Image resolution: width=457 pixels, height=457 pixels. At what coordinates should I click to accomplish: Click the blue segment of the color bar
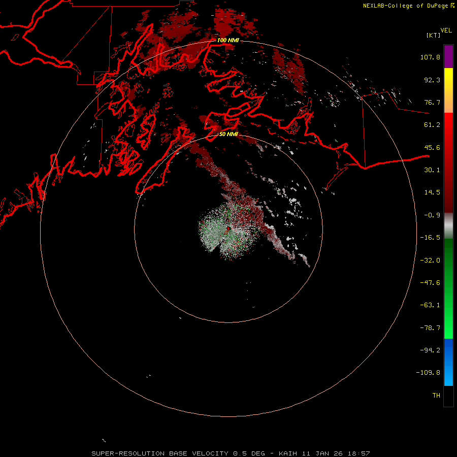[448, 362]
